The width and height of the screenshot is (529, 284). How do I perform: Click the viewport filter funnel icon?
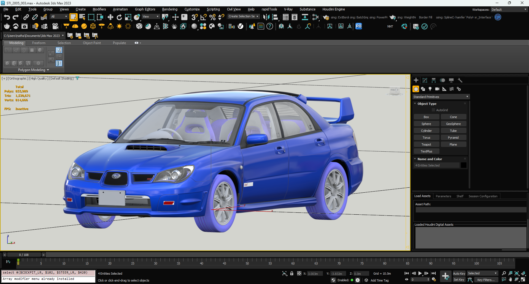[x=77, y=78]
